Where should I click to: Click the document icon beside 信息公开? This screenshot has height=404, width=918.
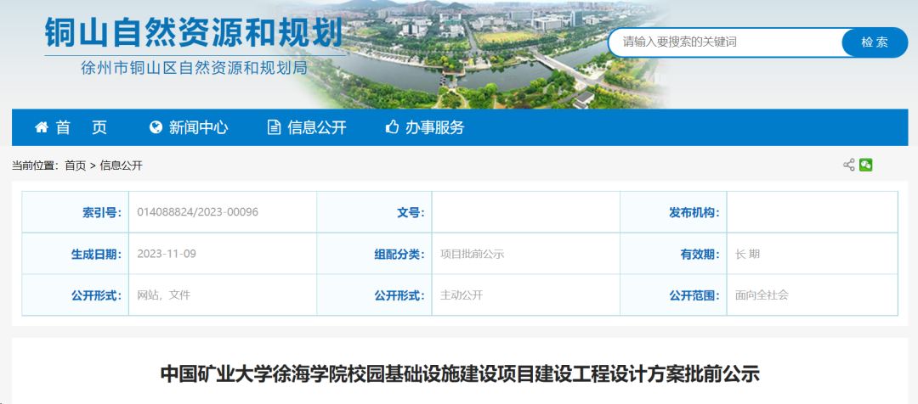pos(274,126)
